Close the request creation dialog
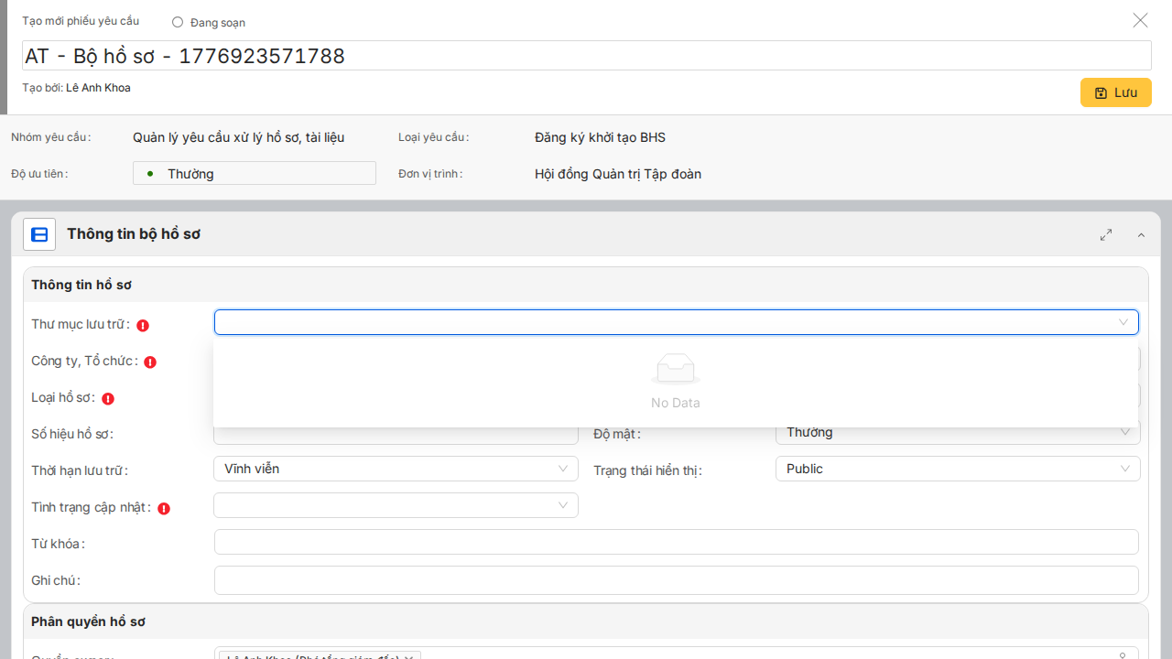This screenshot has width=1172, height=659. coord(1140,20)
